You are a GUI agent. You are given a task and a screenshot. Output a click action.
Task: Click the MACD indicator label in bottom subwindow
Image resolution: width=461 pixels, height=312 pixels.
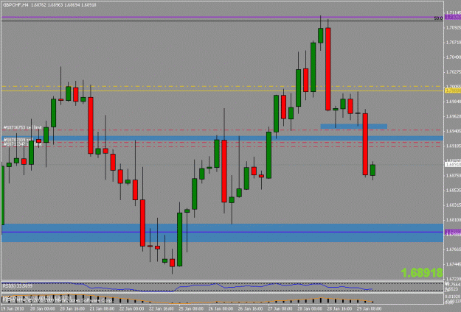click(35, 297)
